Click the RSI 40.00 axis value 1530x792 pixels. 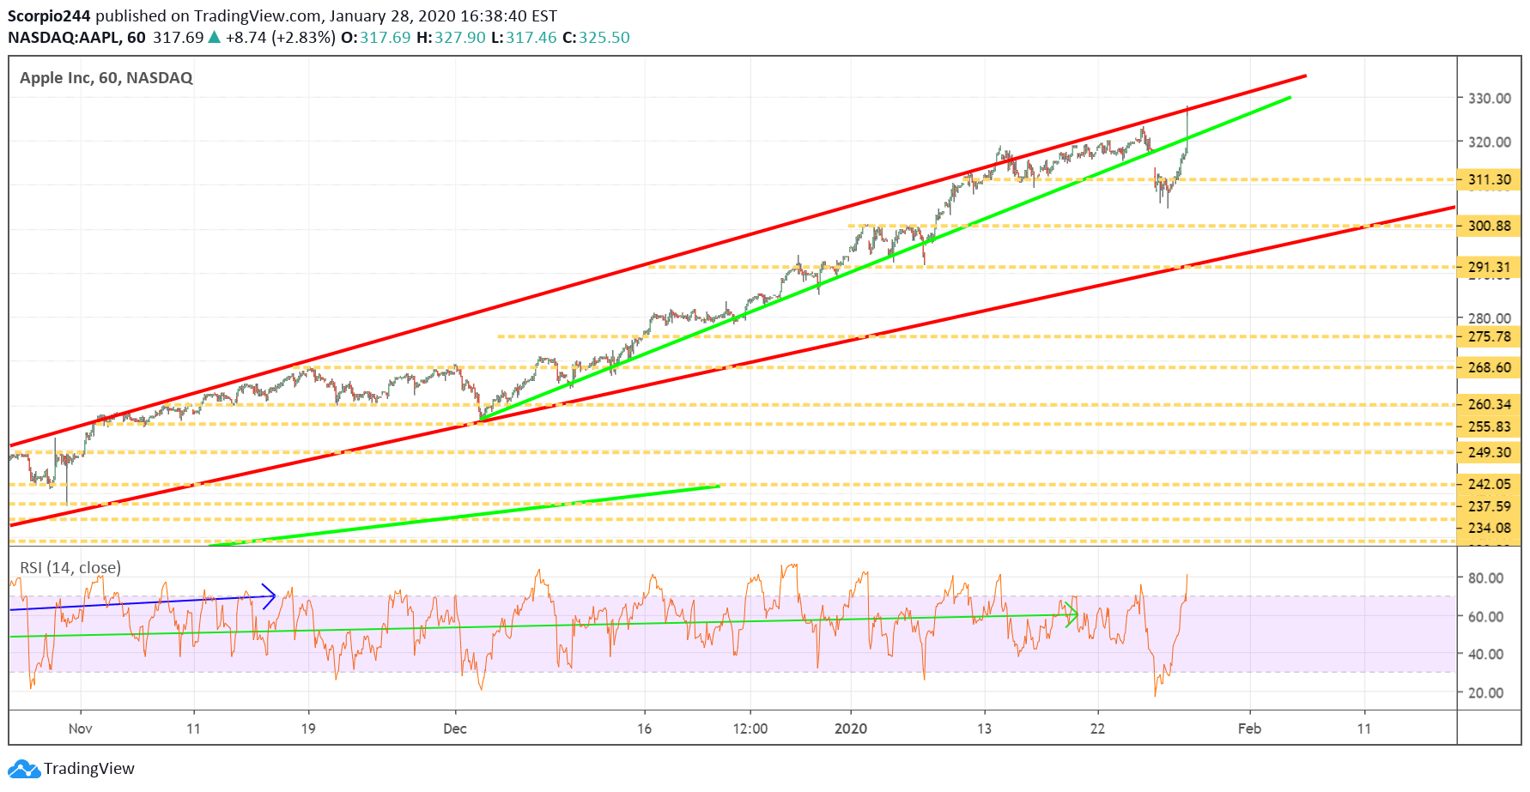[x=1485, y=655]
